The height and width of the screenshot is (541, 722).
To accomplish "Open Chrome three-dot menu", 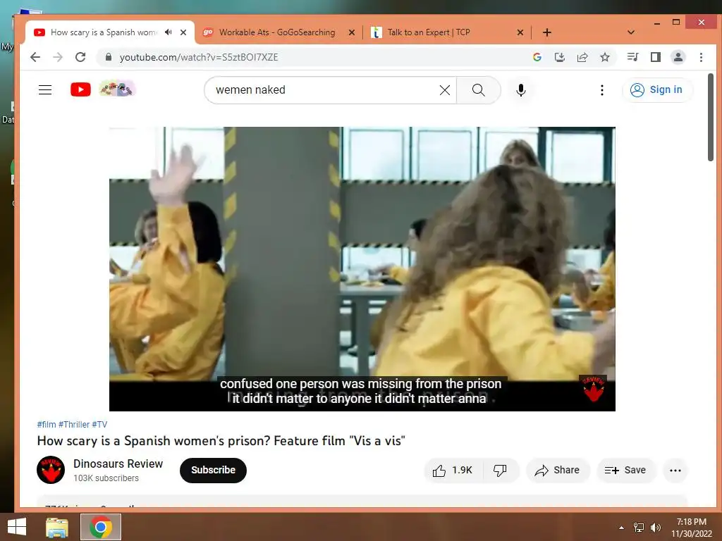I will point(701,57).
